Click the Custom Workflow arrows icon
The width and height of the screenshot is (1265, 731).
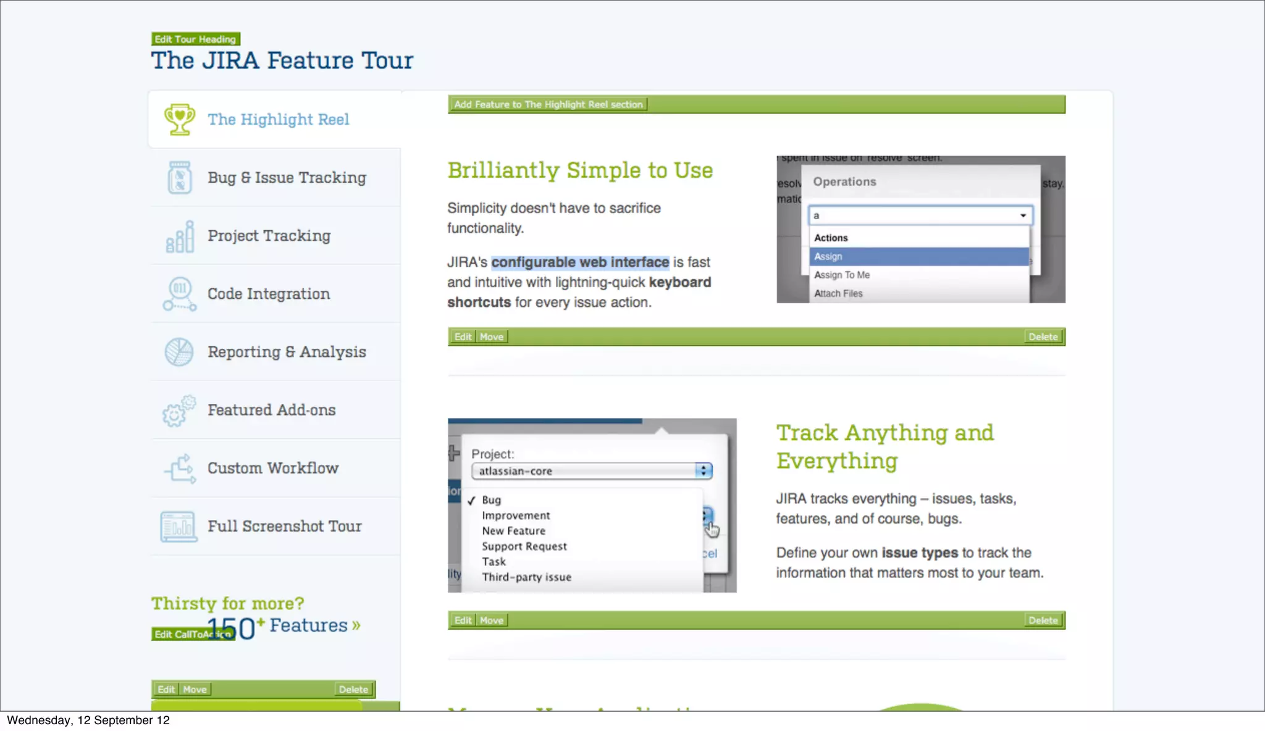point(180,469)
